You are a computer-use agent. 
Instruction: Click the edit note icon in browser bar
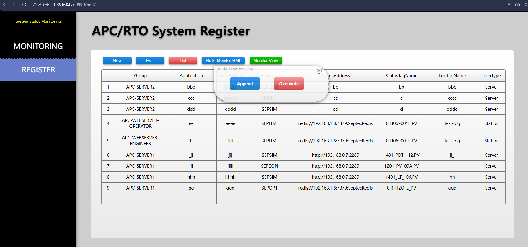[x=508, y=5]
